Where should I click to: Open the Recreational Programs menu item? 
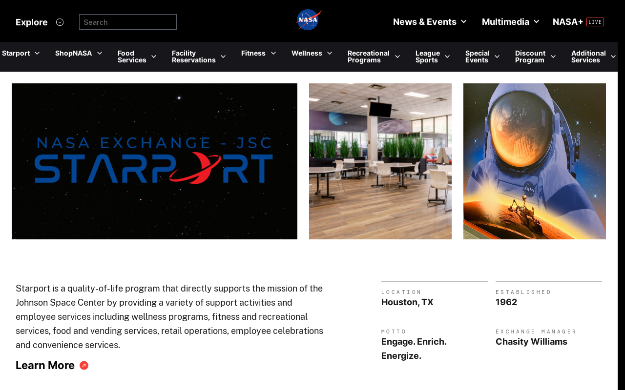(x=369, y=57)
